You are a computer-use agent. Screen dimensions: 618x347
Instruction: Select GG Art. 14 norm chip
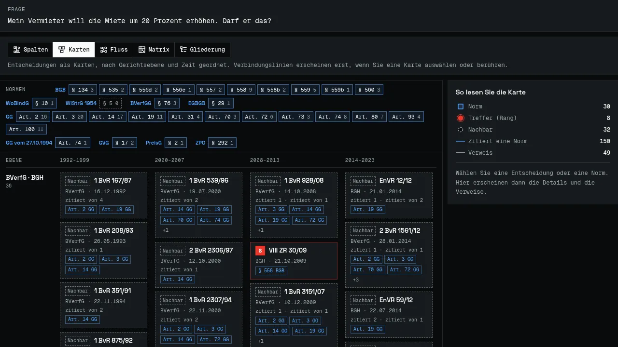point(108,117)
